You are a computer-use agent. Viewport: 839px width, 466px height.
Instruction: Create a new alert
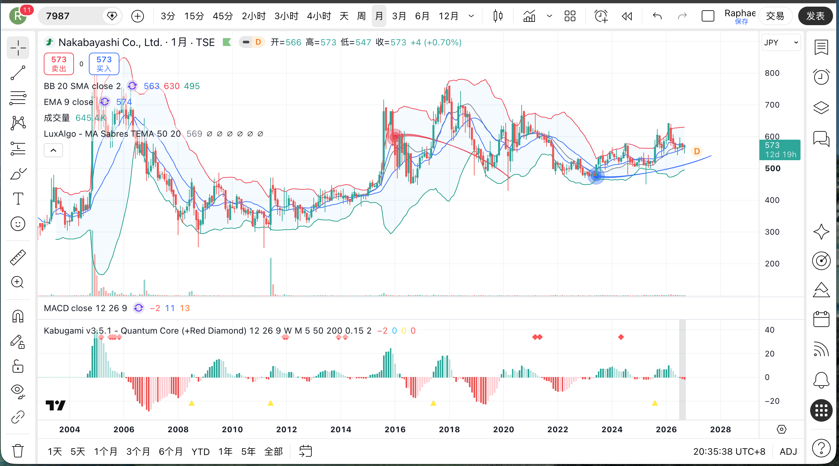click(x=601, y=16)
